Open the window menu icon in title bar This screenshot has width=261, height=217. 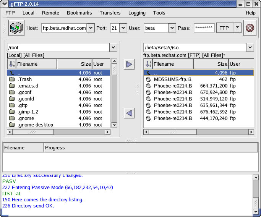pyautogui.click(x=5, y=4)
